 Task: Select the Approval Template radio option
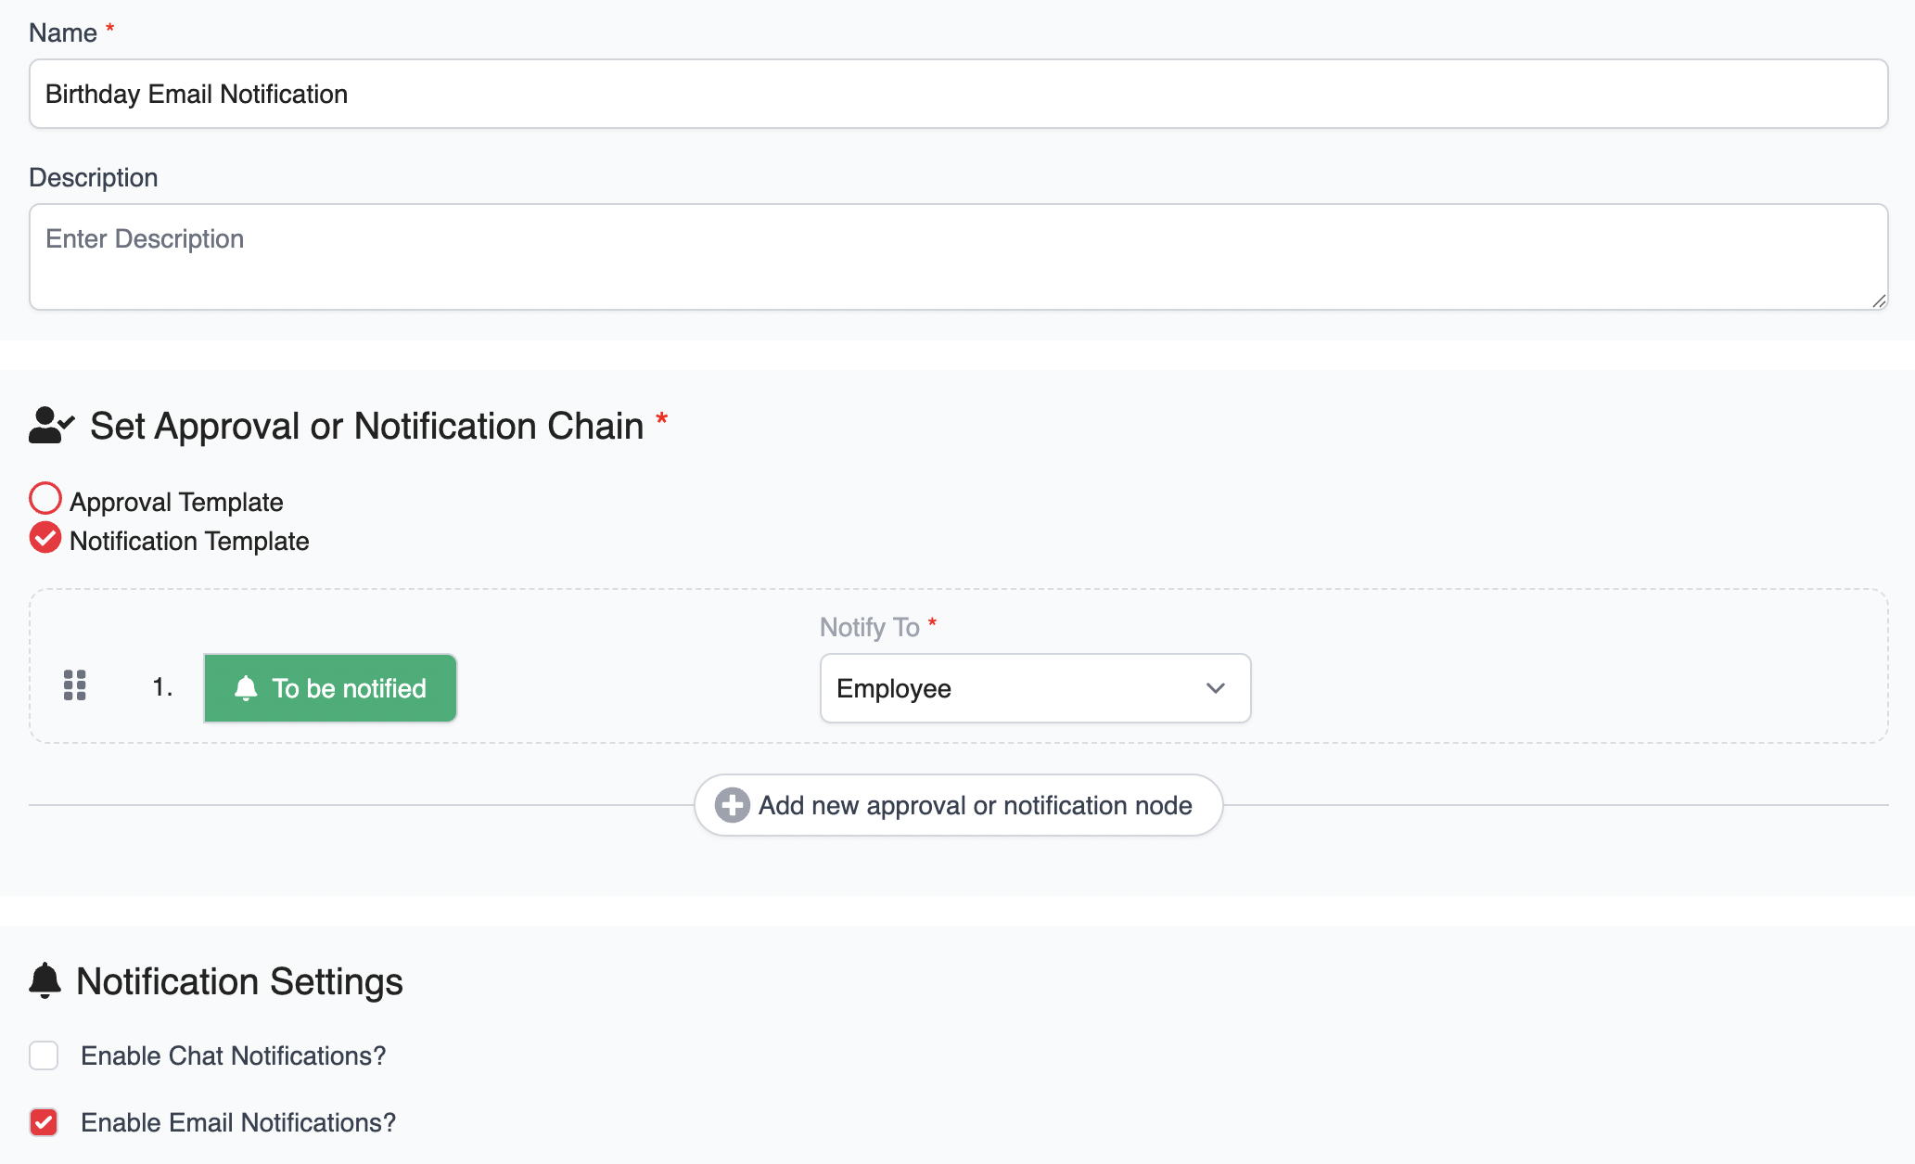click(x=45, y=499)
